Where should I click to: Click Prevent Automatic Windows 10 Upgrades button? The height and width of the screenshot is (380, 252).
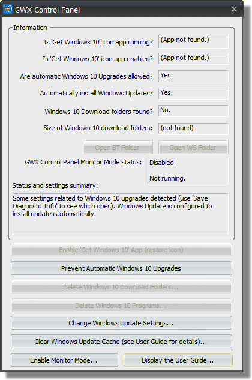point(121,268)
